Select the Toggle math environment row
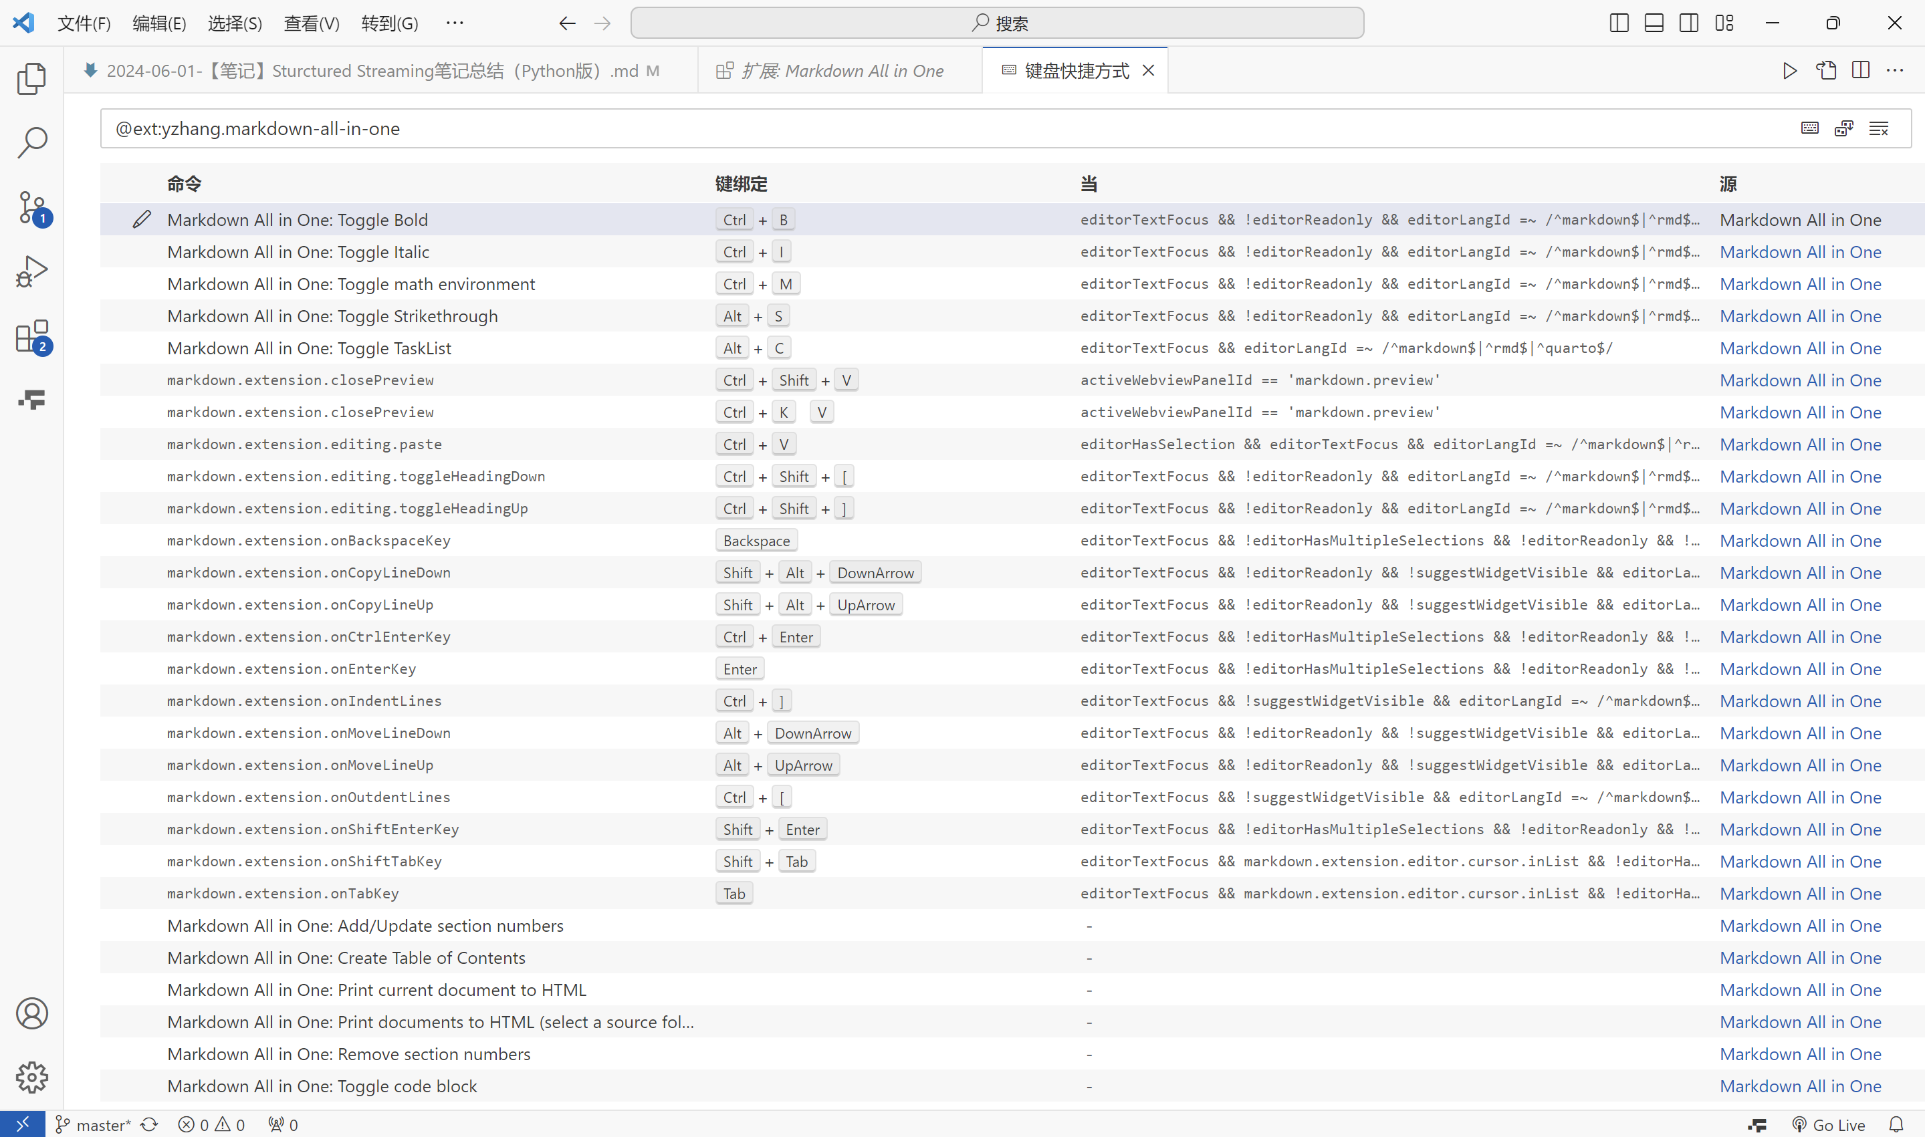This screenshot has width=1925, height=1137. (1012, 284)
